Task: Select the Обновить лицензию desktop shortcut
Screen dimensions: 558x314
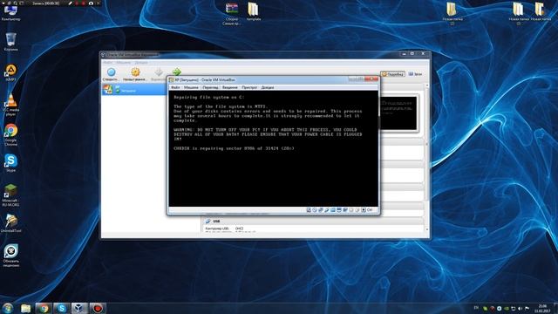Action: (10, 256)
